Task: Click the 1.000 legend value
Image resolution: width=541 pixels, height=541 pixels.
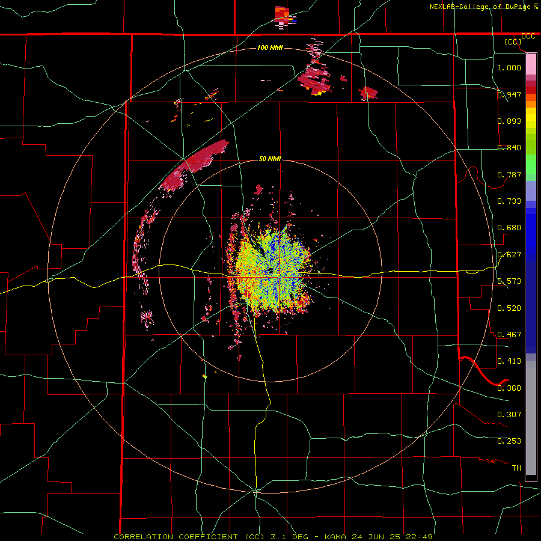Action: [x=509, y=67]
